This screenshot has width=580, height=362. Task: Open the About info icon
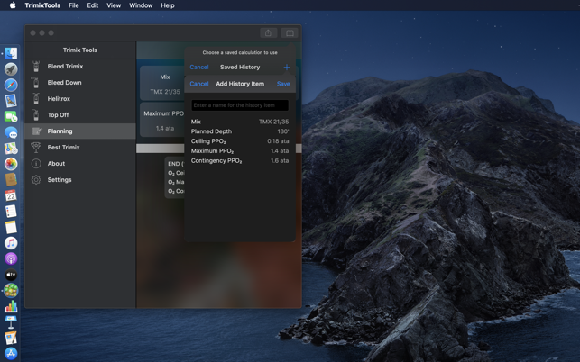click(36, 164)
